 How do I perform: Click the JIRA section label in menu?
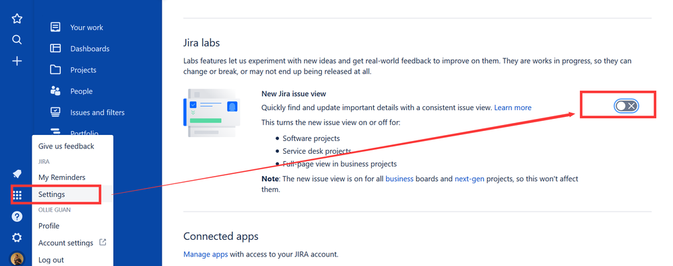coord(44,162)
